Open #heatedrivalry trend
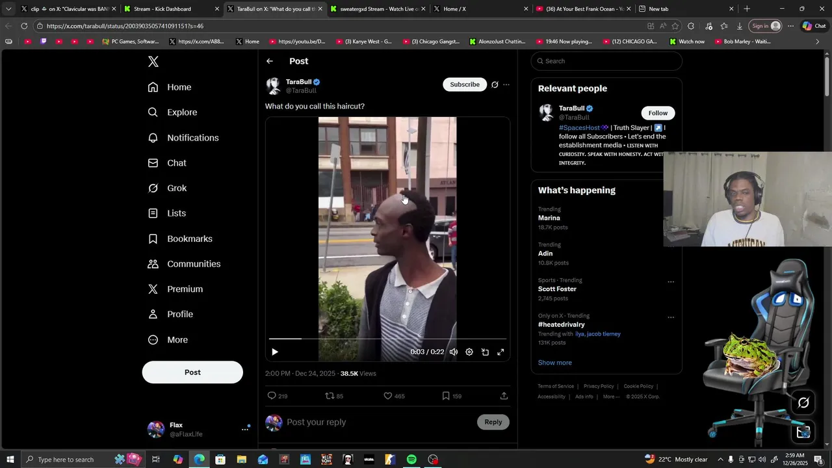 pyautogui.click(x=562, y=325)
